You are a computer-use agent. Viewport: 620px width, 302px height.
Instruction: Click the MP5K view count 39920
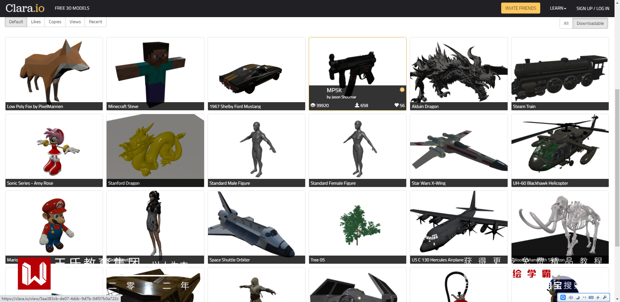coord(323,105)
